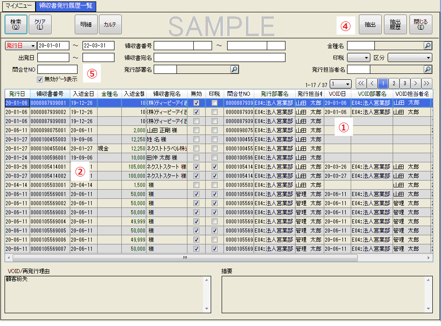Jump to first page with << button
This screenshot has width=441, height=326.
pos(361,83)
